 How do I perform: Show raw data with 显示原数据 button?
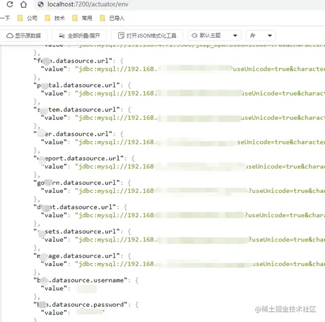coord(24,35)
